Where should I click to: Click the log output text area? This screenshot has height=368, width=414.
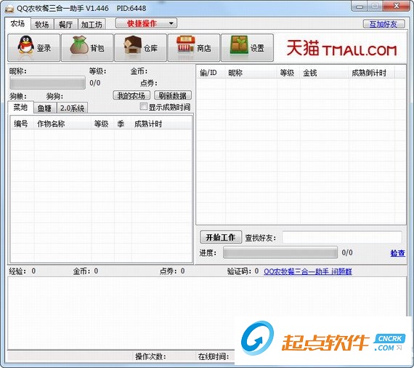pos(207,313)
